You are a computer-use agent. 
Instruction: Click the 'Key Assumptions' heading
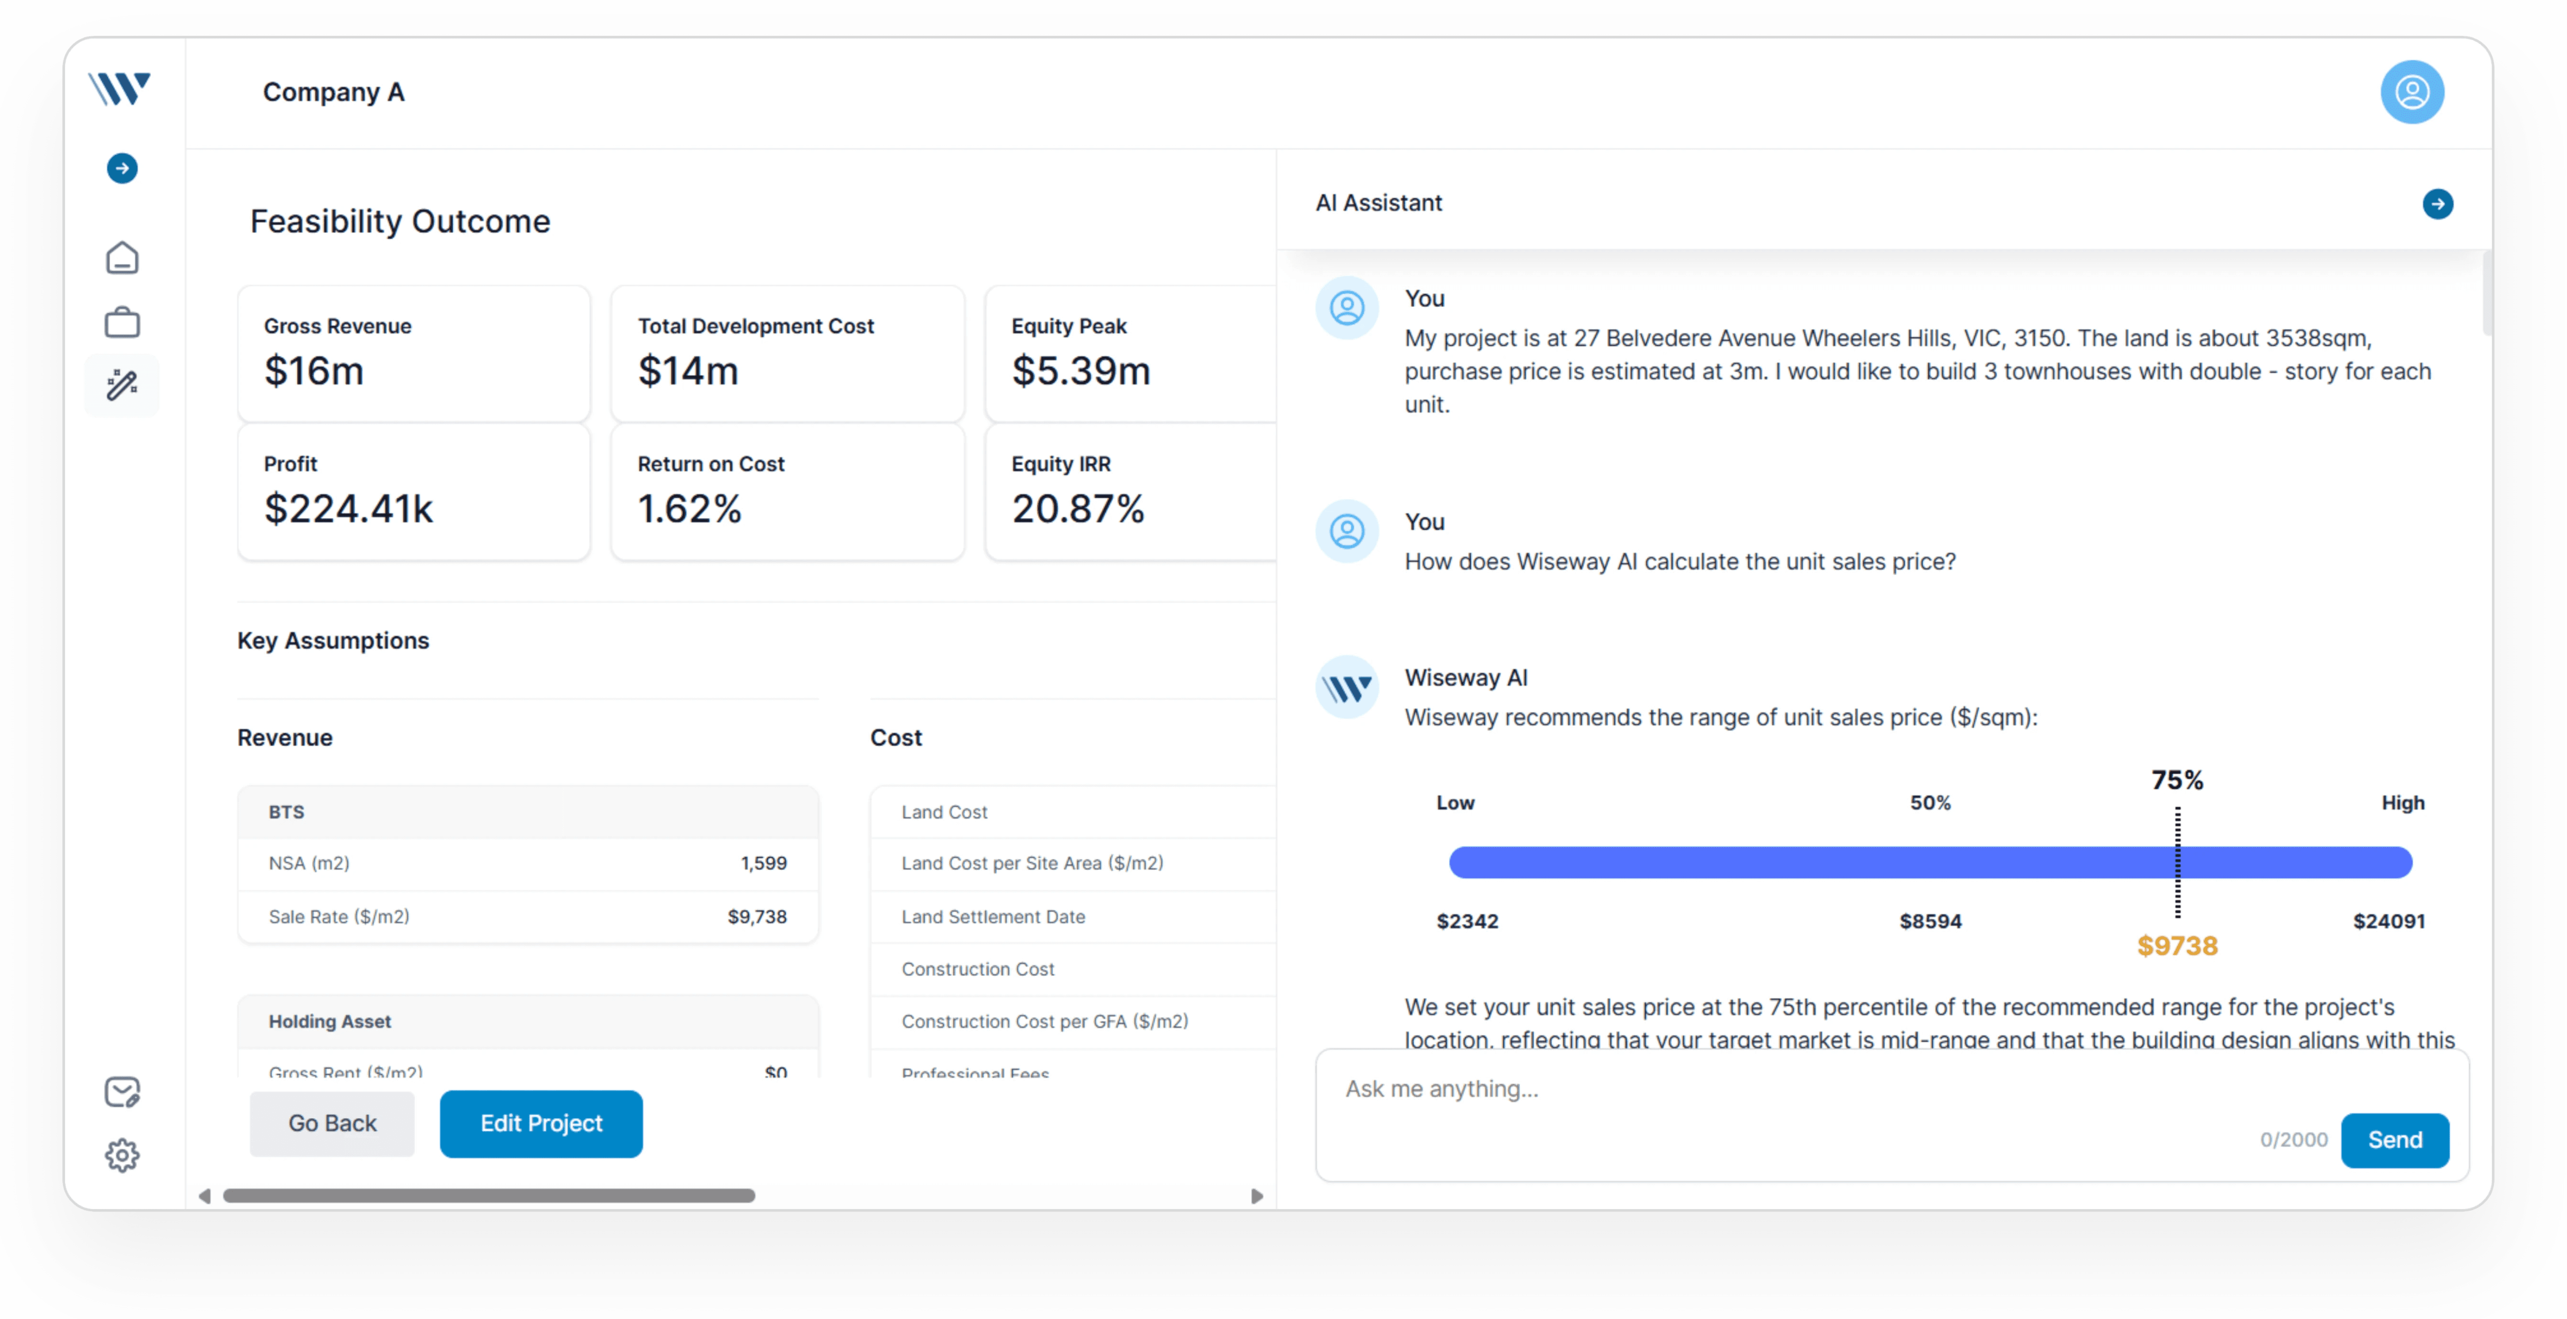pyautogui.click(x=333, y=641)
